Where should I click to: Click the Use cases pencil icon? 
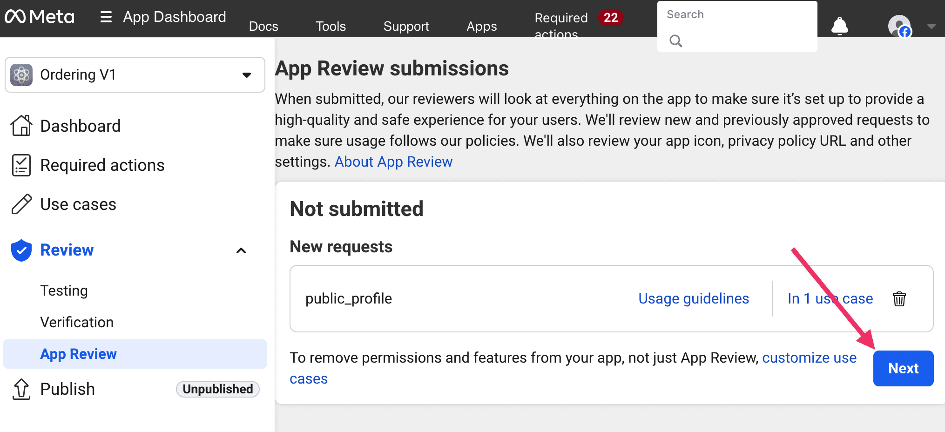[21, 204]
